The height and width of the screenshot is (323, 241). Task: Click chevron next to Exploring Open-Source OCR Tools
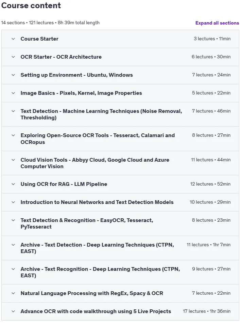click(13, 135)
